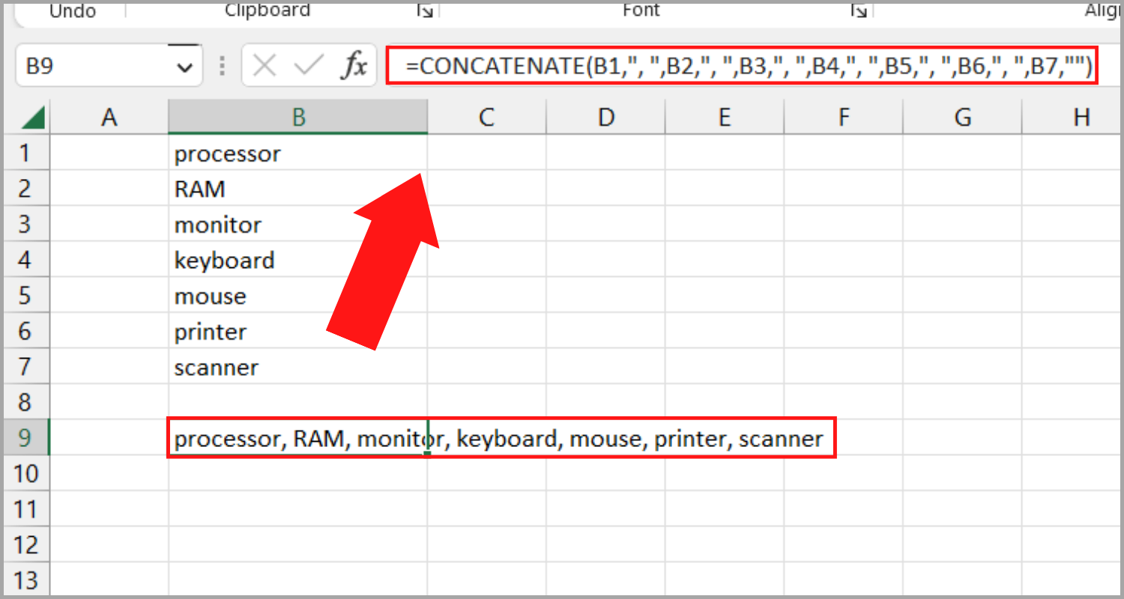1124x599 pixels.
Task: Click the Enter checkmark icon in formula bar
Action: pyautogui.click(x=308, y=66)
